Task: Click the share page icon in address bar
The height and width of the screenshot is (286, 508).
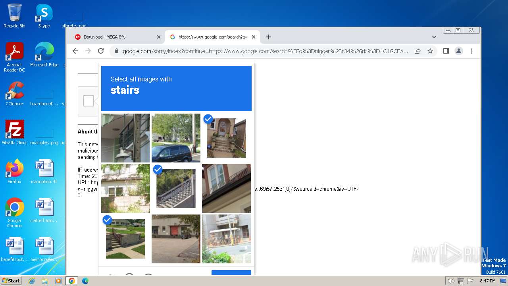Action: tap(418, 51)
